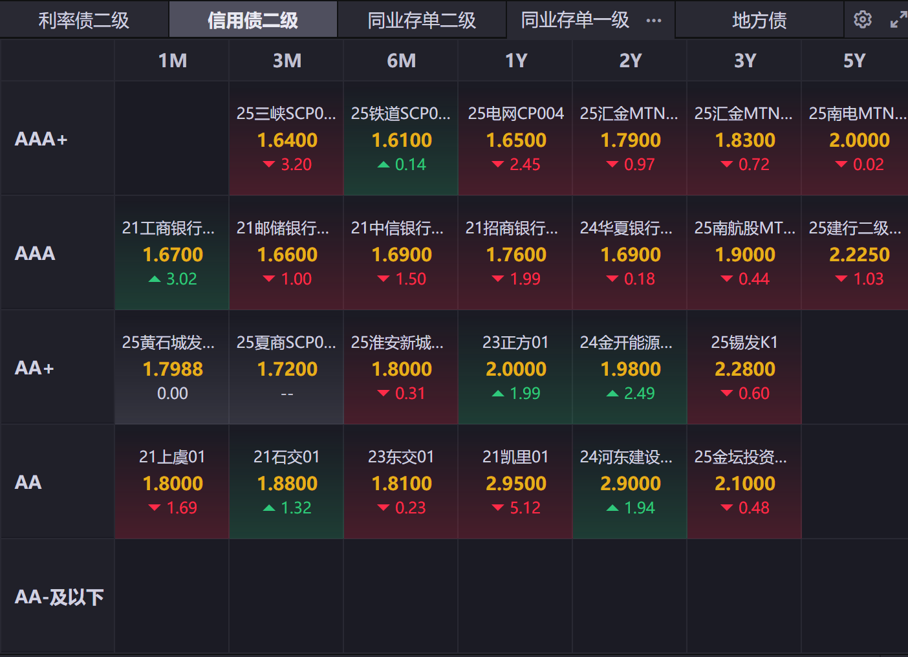Open 25三峡SCP0... bond at 1.6400
The height and width of the screenshot is (657, 908).
point(286,139)
